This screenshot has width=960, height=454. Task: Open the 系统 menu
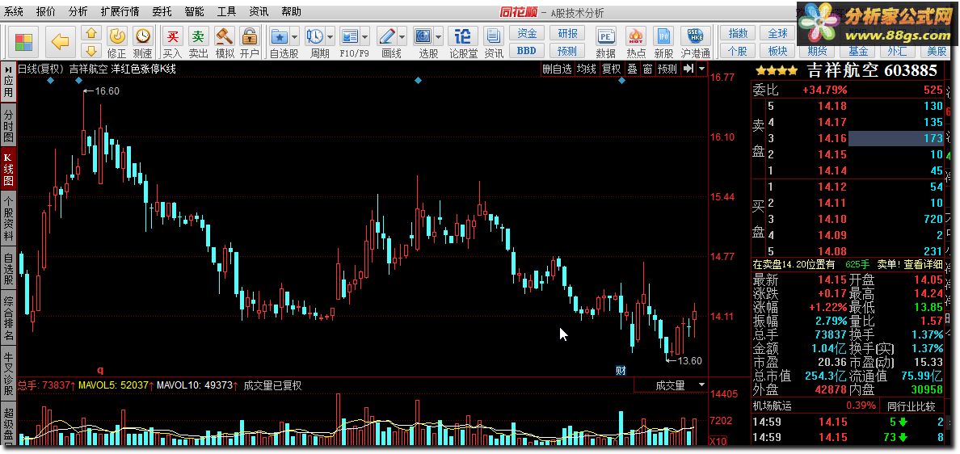14,11
